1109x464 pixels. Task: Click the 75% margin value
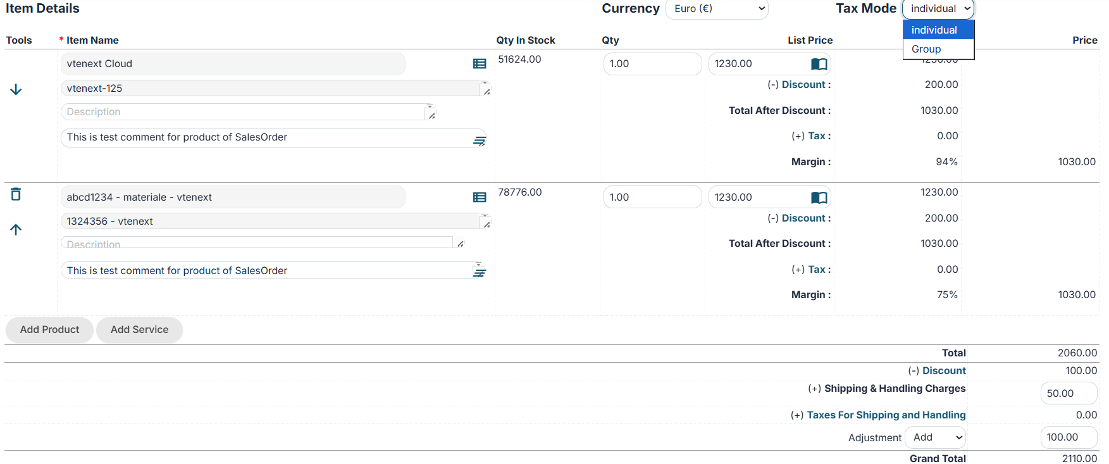[x=946, y=295]
